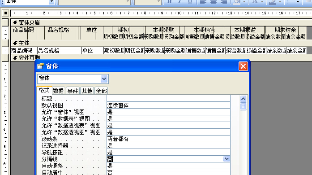Image resolution: width=312 pixels, height=175 pixels.
Task: Open the 窗体 object selector dropdown in property sheet
Action: click(104, 79)
